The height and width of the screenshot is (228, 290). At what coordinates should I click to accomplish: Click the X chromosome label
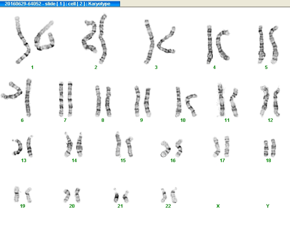coord(218,206)
